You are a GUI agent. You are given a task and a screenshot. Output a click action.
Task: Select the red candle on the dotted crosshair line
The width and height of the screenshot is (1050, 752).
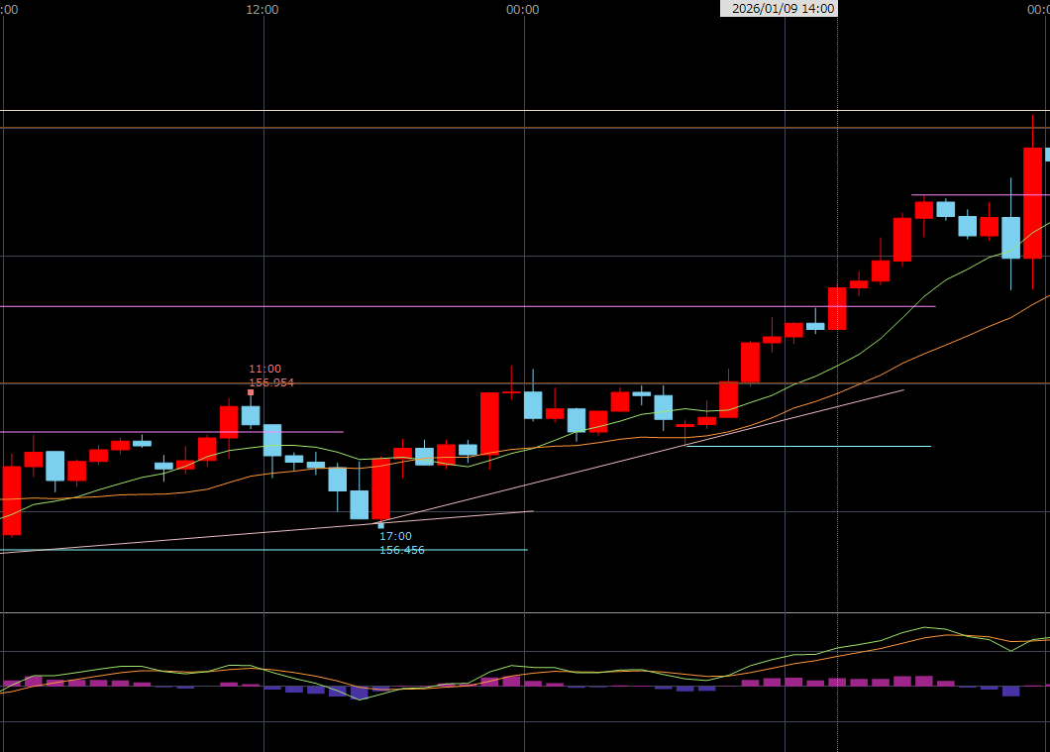coord(837,308)
